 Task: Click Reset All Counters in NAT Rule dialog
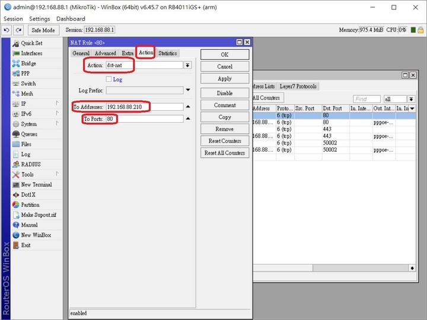pos(225,153)
